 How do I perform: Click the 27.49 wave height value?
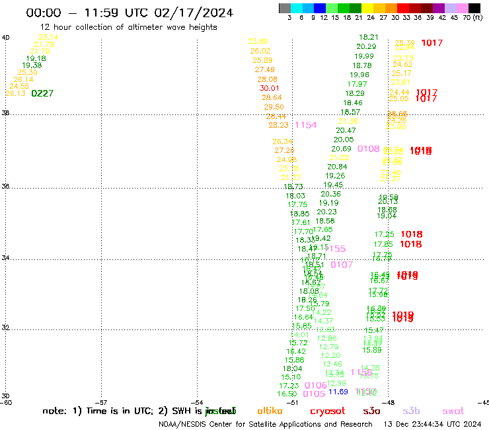(264, 69)
